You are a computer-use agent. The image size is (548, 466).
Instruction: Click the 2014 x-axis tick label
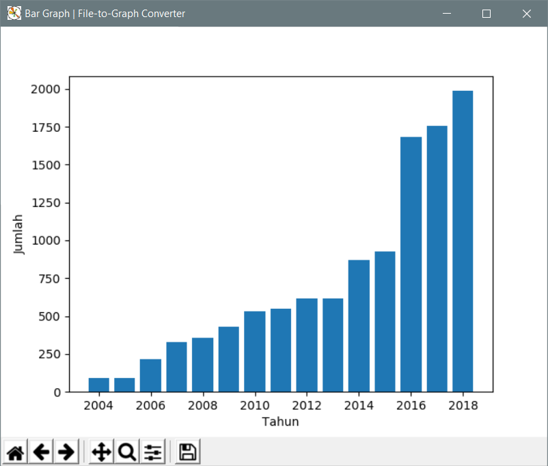[x=359, y=405]
